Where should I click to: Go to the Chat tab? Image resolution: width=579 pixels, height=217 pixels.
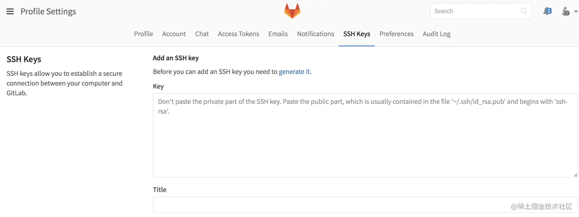tap(202, 34)
